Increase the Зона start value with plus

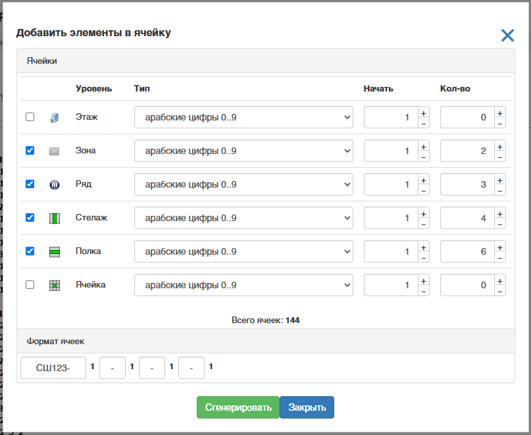[x=423, y=147]
